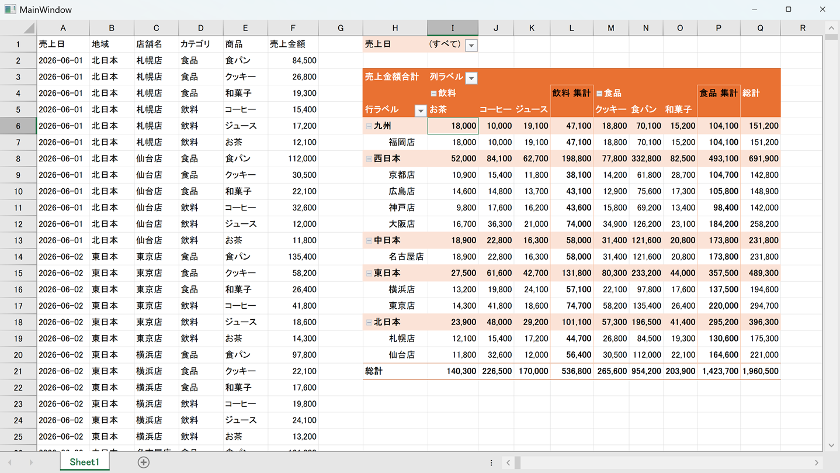Screen dimensions: 840x473
Task: Select the 横浜店 pivot row label
Action: click(x=395, y=289)
